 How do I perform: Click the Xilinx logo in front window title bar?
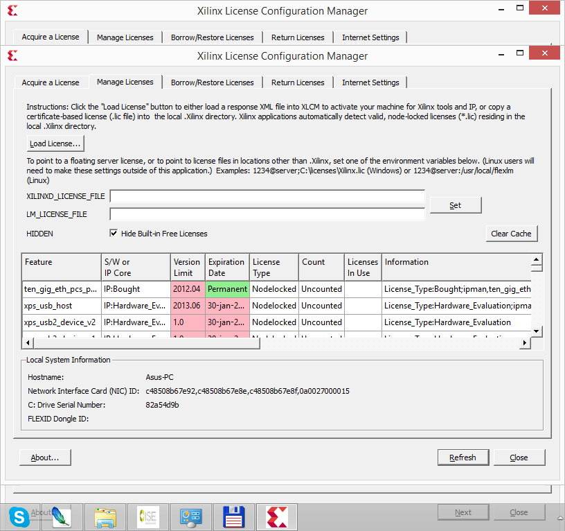coord(12,55)
